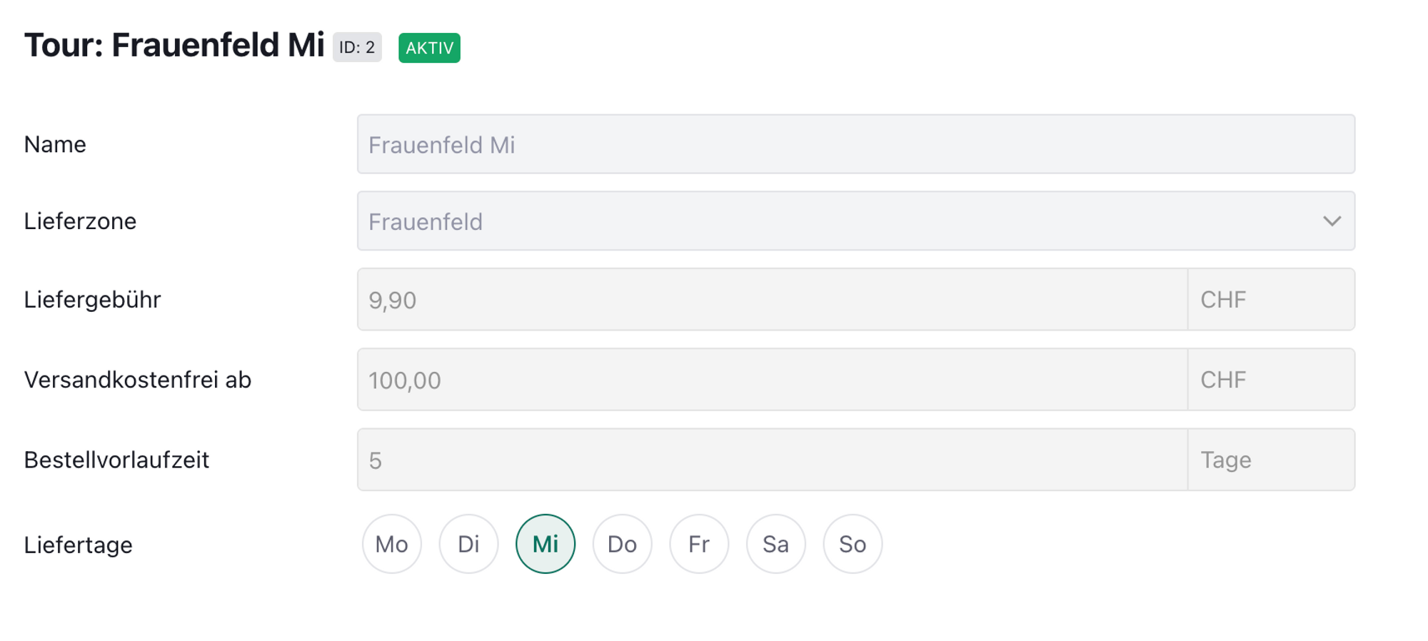Select the Bestellvorlaufzeit days field
Image resolution: width=1428 pixels, height=641 pixels.
point(771,460)
